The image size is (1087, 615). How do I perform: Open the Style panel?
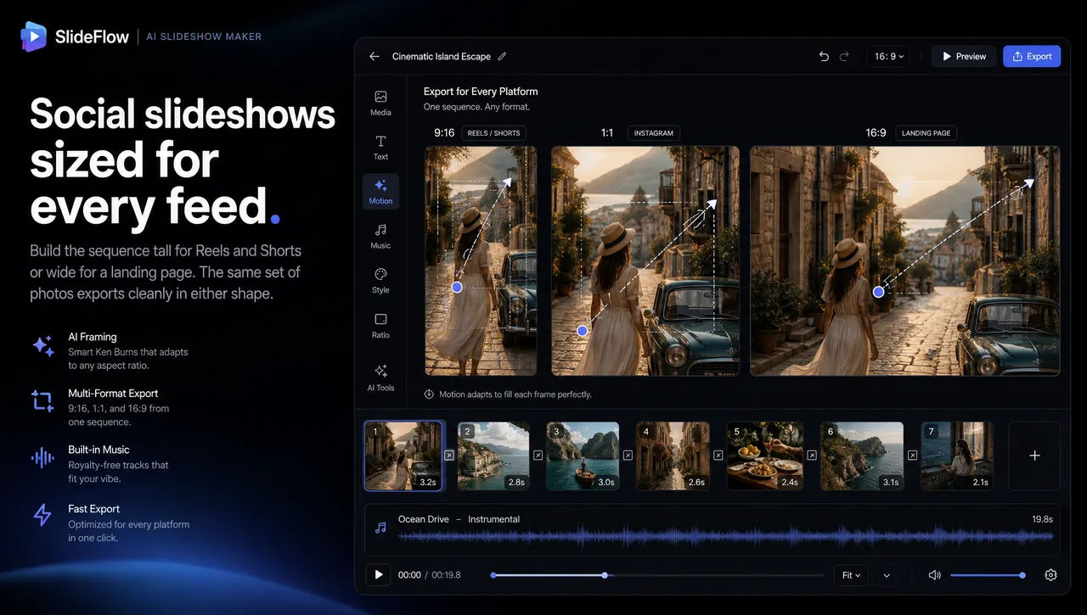pos(380,281)
